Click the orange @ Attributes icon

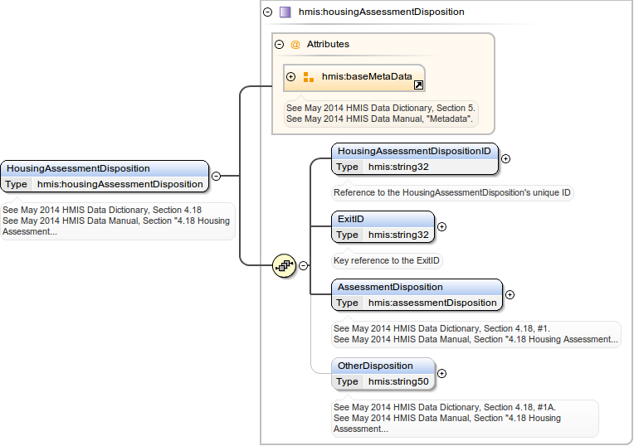coord(295,45)
